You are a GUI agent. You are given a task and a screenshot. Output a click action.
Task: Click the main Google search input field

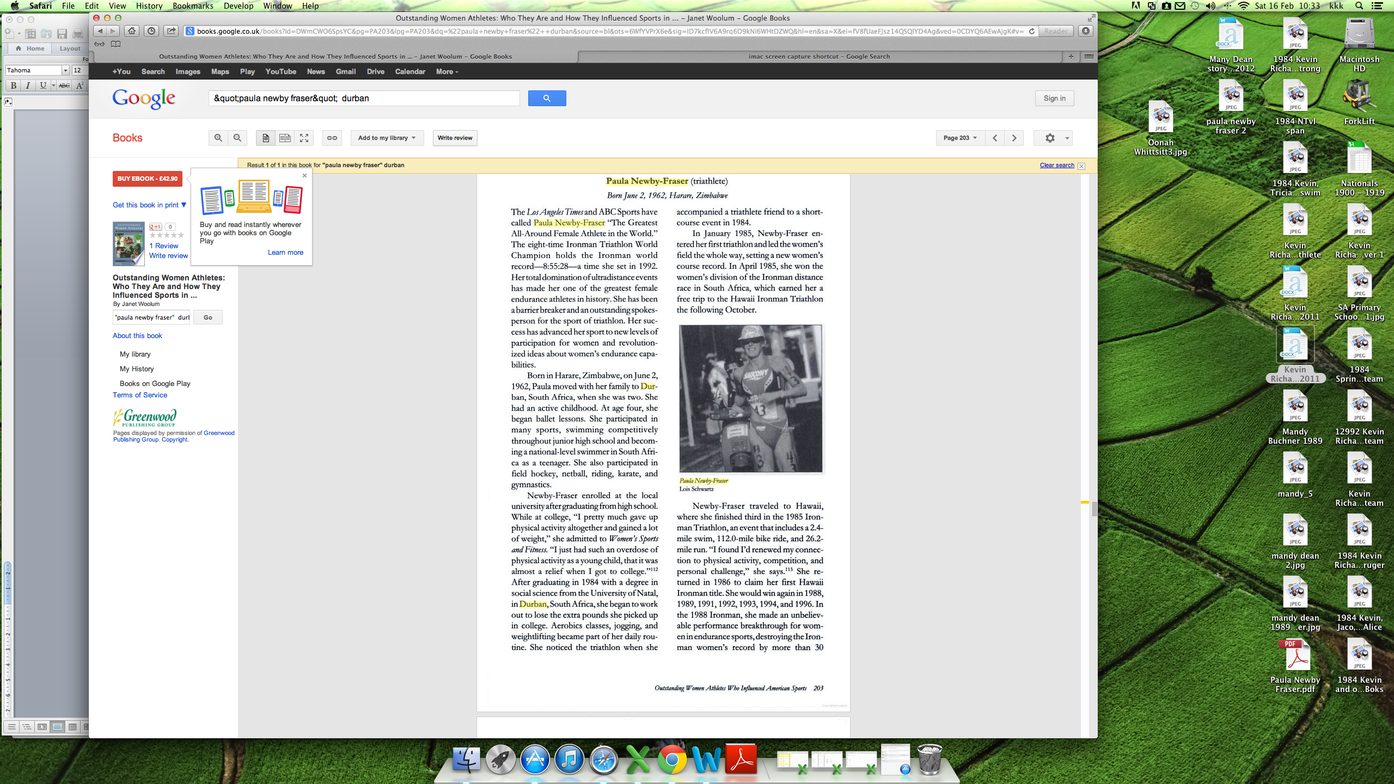point(364,98)
